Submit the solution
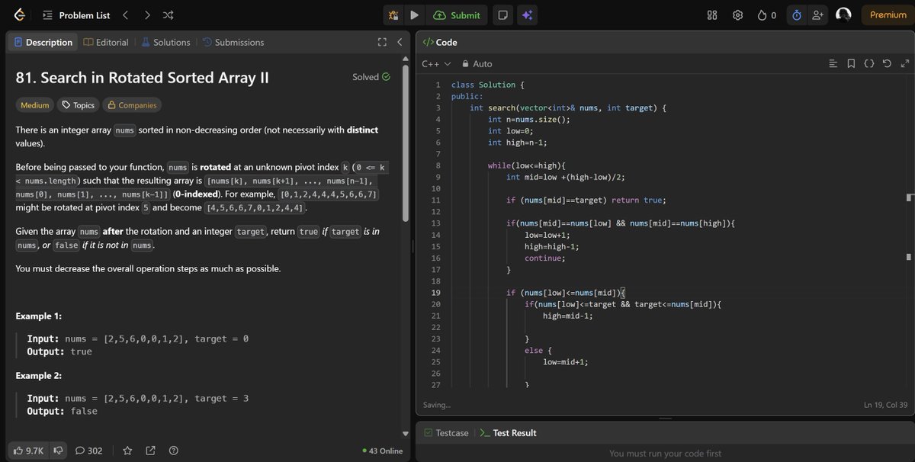Viewport: 915px width, 462px height. tap(457, 15)
